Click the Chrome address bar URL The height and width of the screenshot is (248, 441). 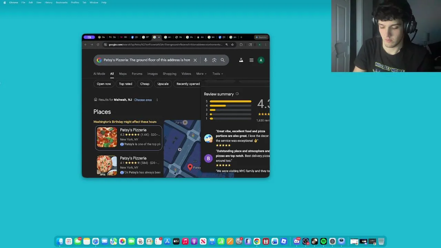click(x=165, y=44)
